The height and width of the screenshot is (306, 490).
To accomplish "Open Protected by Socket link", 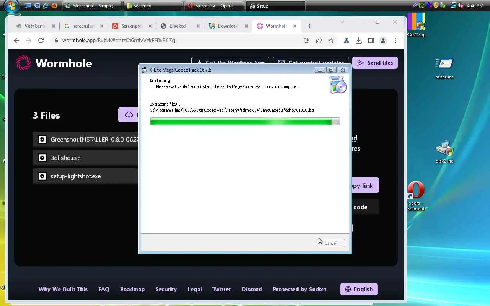I will [x=299, y=289].
